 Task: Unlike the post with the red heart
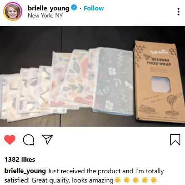click(10, 140)
